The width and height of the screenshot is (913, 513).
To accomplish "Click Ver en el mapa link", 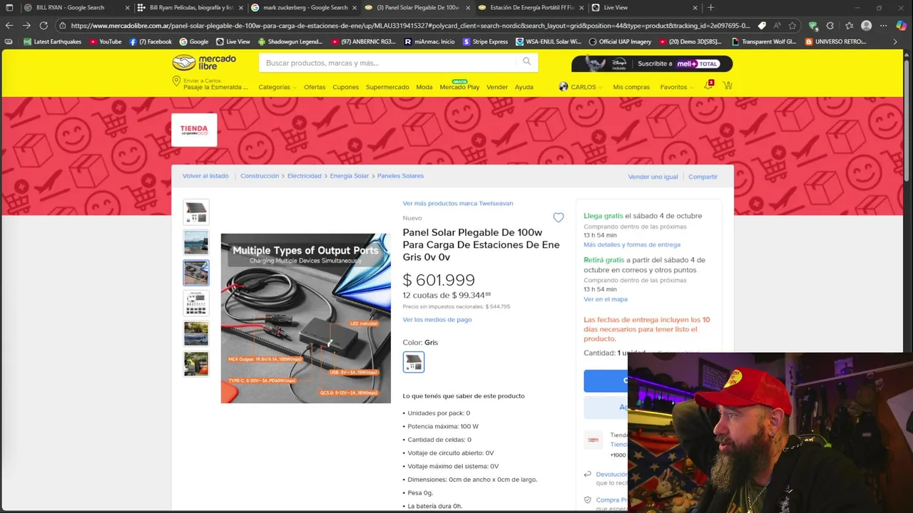I will pyautogui.click(x=606, y=299).
